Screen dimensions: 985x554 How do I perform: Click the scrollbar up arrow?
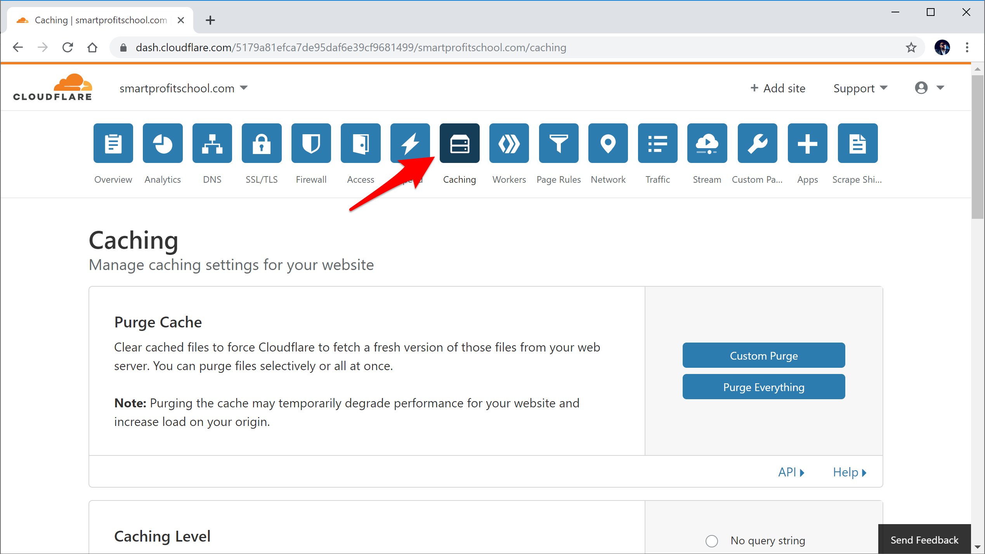(x=977, y=69)
